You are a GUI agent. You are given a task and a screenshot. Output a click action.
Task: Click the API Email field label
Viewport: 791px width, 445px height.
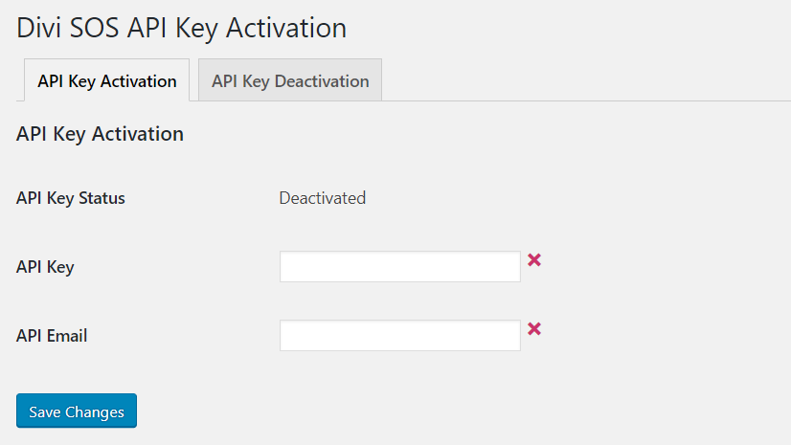point(53,336)
